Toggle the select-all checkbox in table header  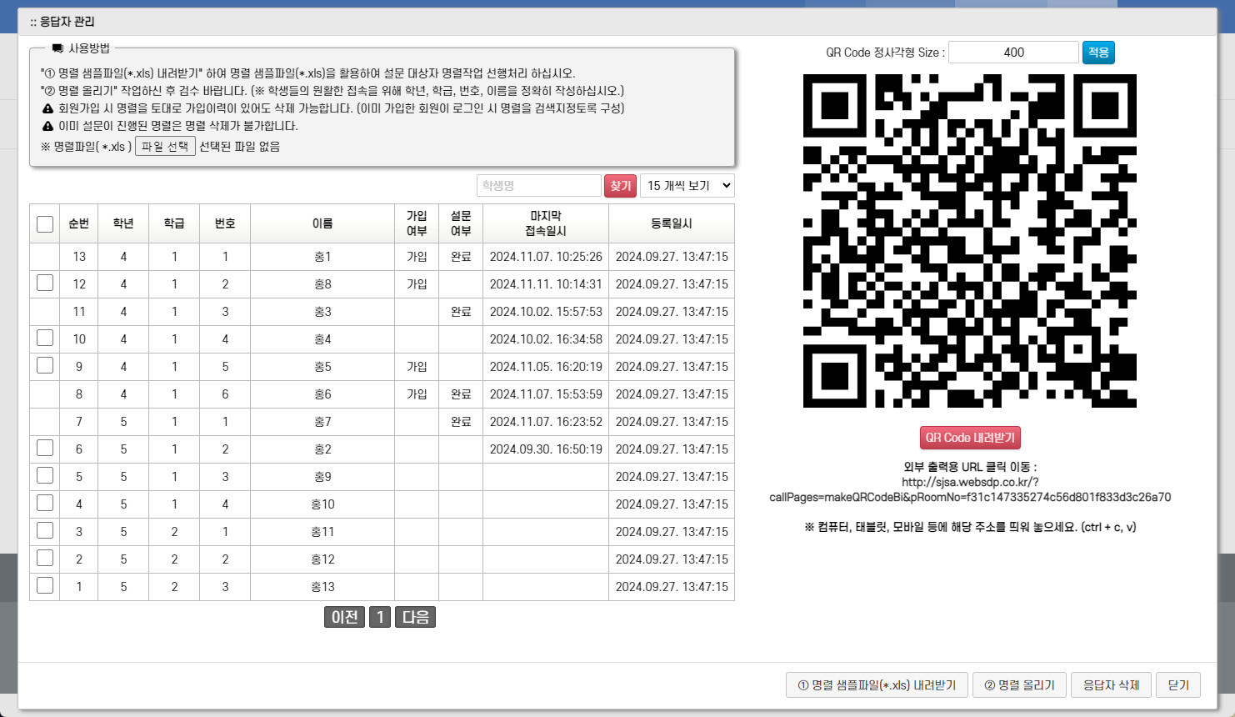[x=45, y=223]
